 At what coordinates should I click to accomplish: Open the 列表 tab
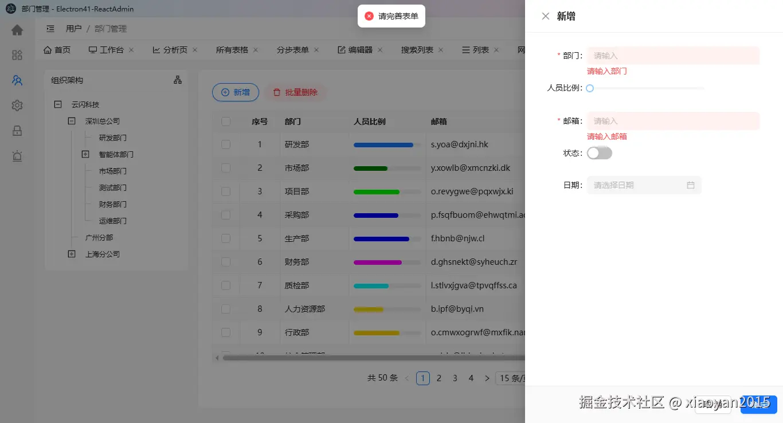(476, 50)
